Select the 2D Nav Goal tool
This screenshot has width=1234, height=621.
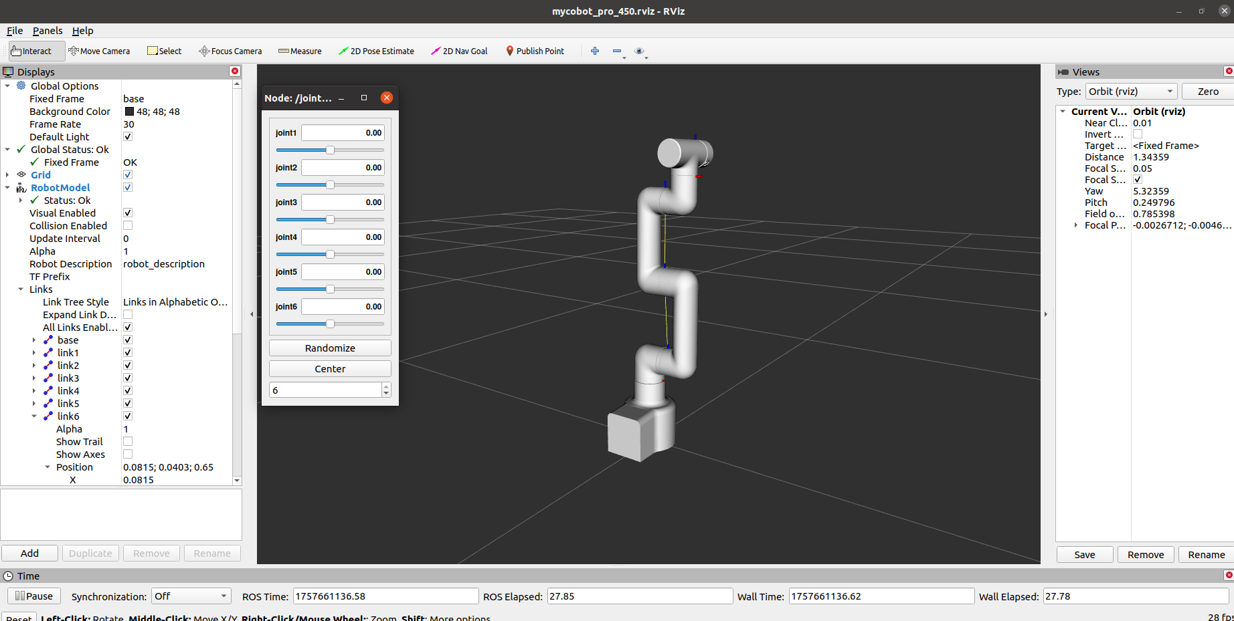click(459, 51)
